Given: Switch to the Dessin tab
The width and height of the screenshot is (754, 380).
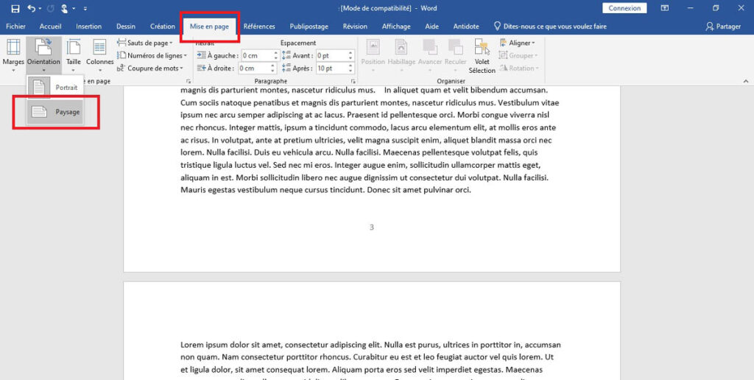Looking at the screenshot, I should (x=125, y=27).
